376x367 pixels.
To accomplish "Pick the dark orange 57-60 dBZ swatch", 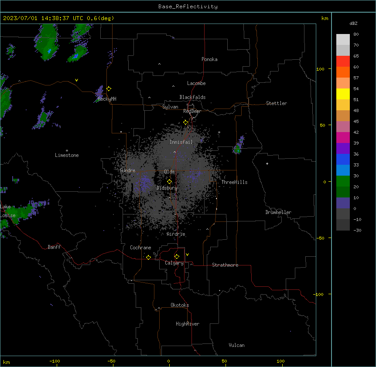I will click(343, 72).
